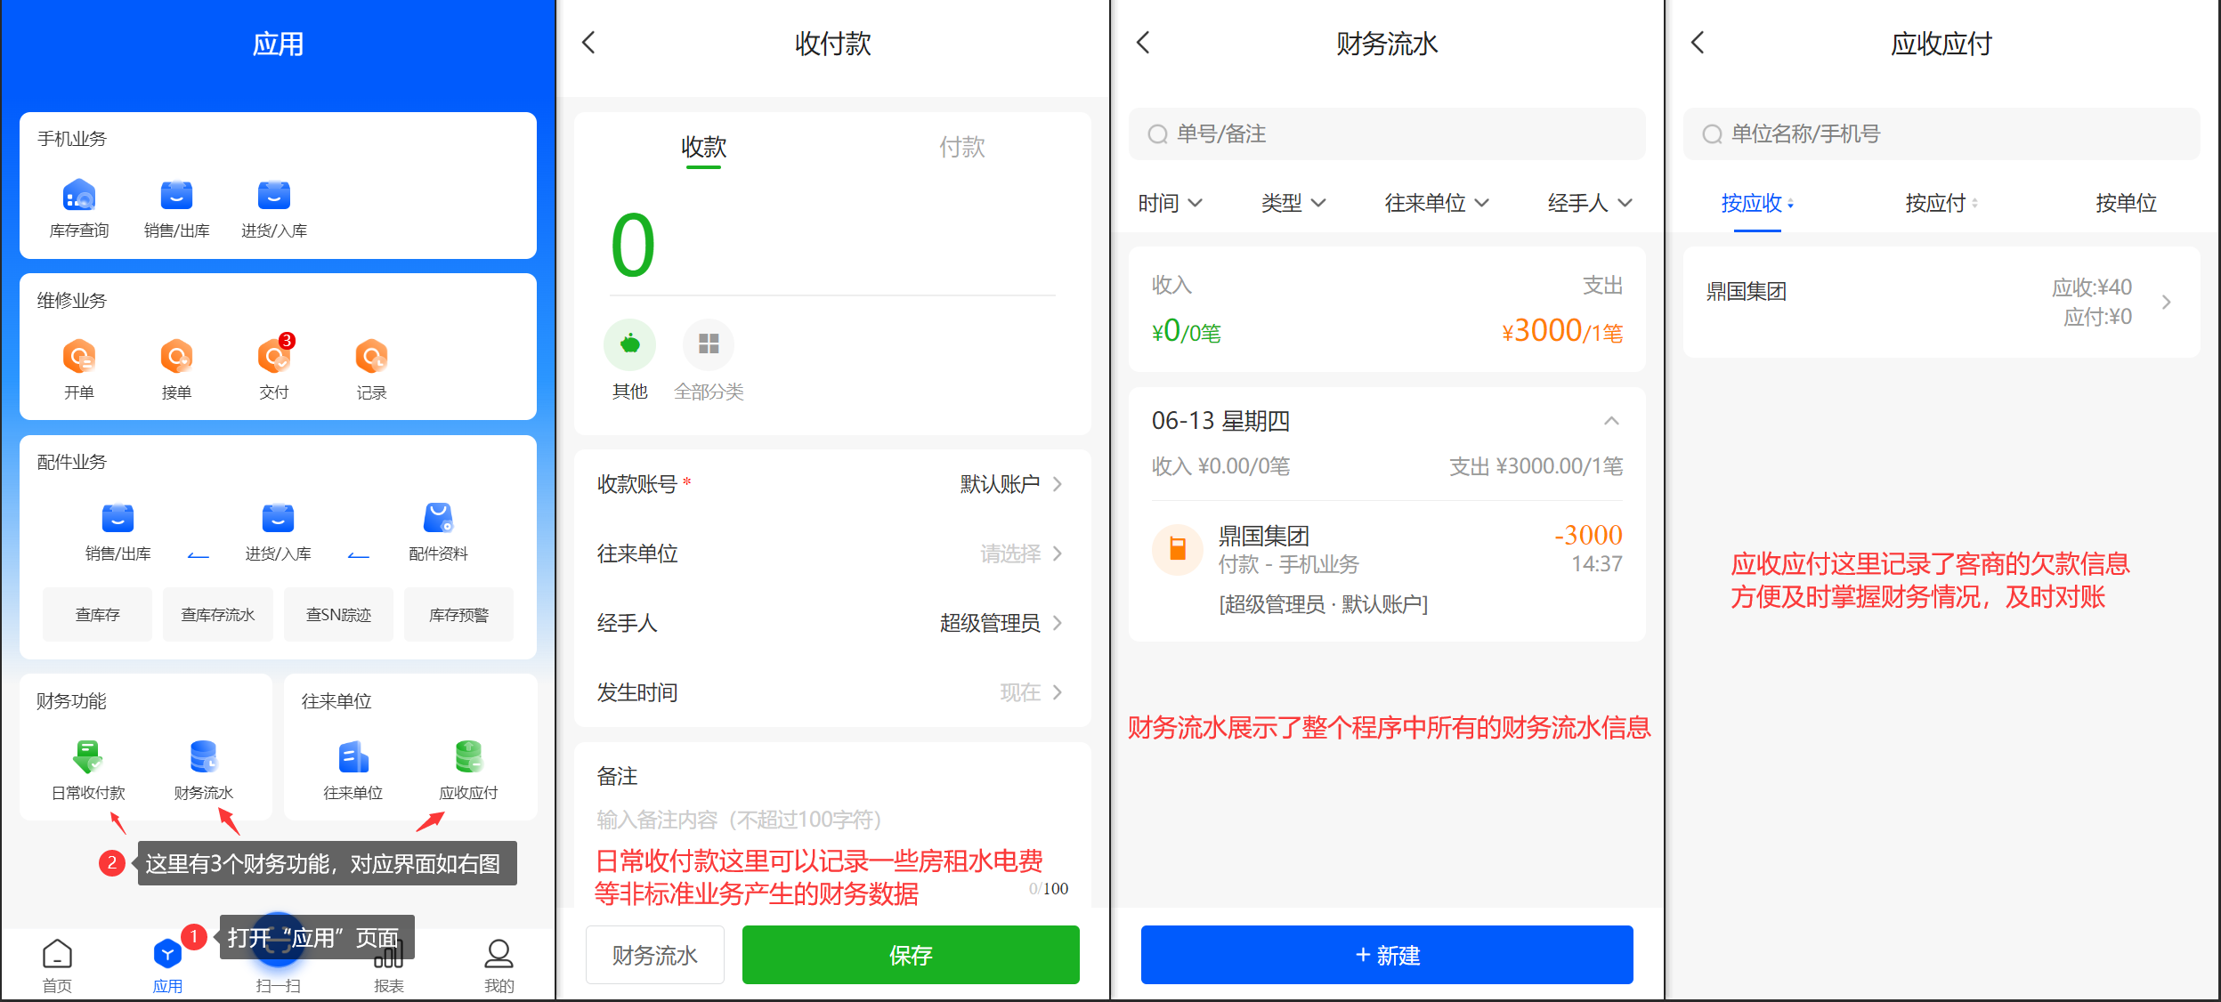The width and height of the screenshot is (2221, 1002).
Task: Click the 单号/备注 search field
Action: click(1386, 134)
